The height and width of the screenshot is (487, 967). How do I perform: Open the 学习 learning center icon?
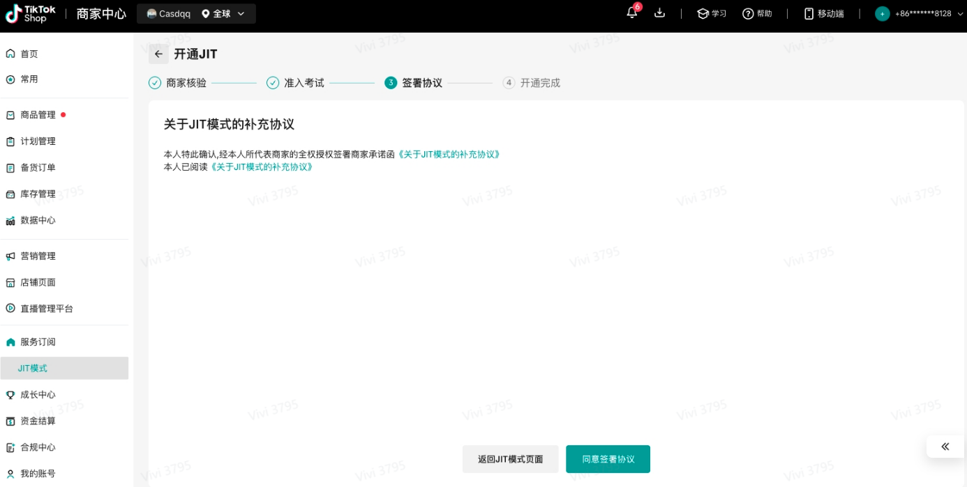point(711,13)
